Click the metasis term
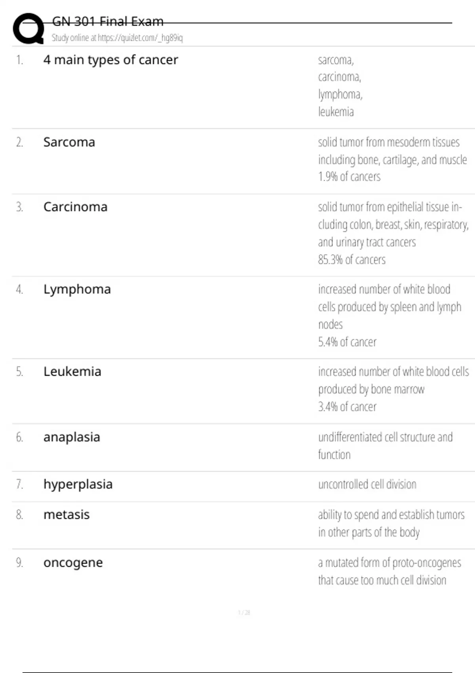 click(x=66, y=515)
